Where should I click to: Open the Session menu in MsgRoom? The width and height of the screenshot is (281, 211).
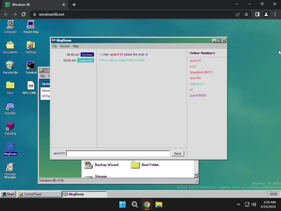[x=65, y=46]
